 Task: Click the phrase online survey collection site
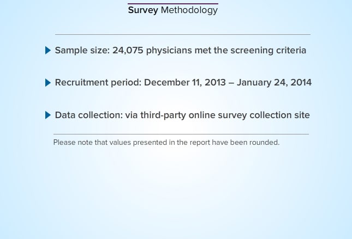click(249, 115)
